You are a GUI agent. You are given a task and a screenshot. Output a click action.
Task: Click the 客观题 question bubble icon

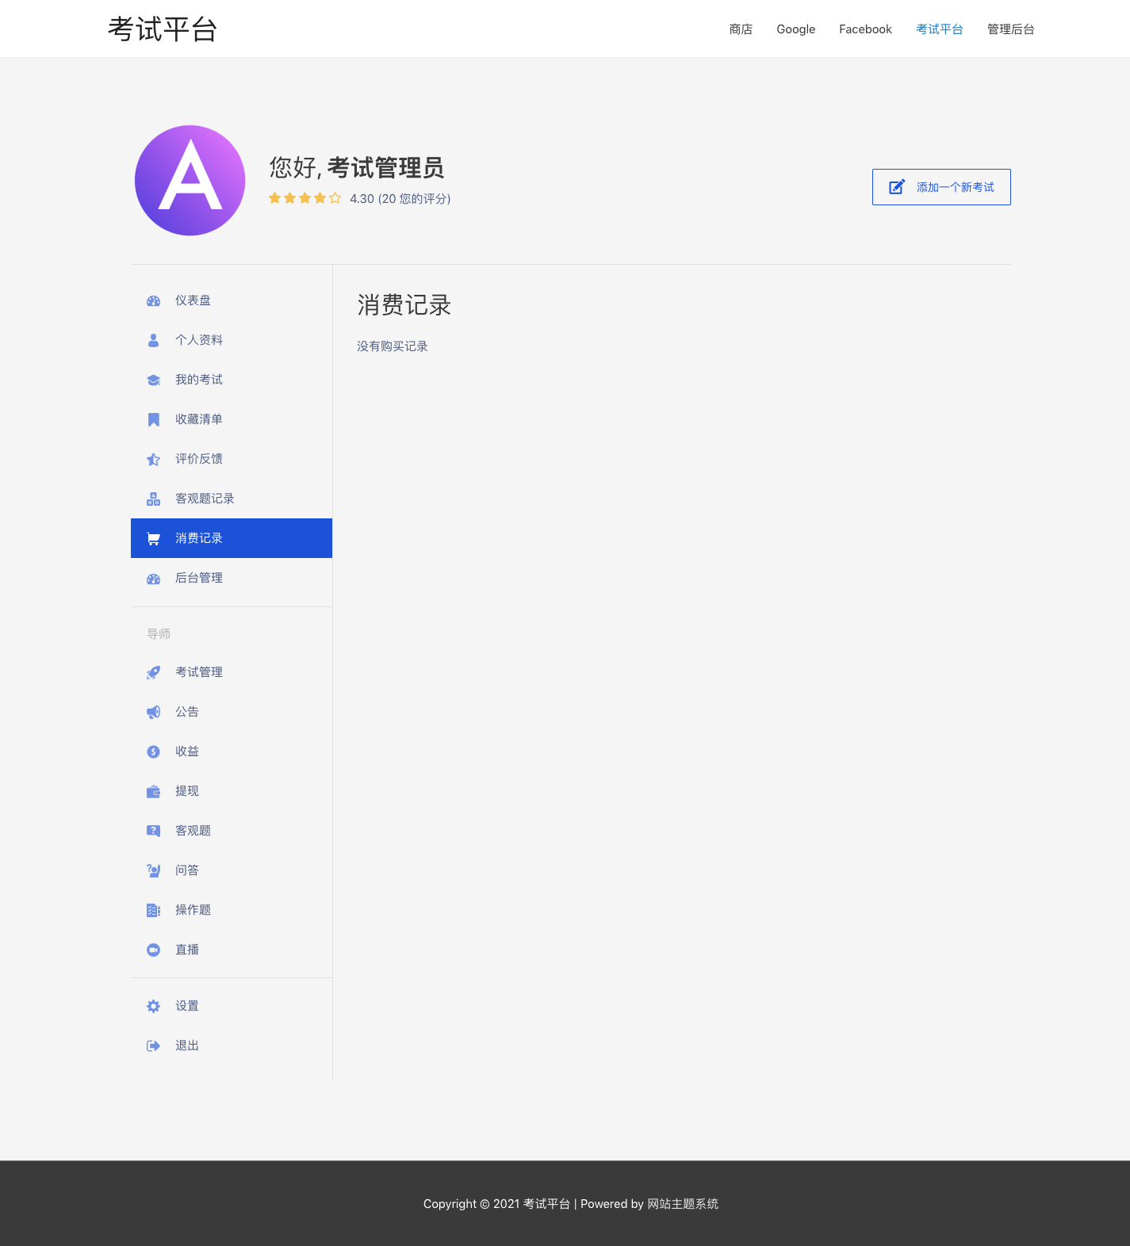coord(154,831)
